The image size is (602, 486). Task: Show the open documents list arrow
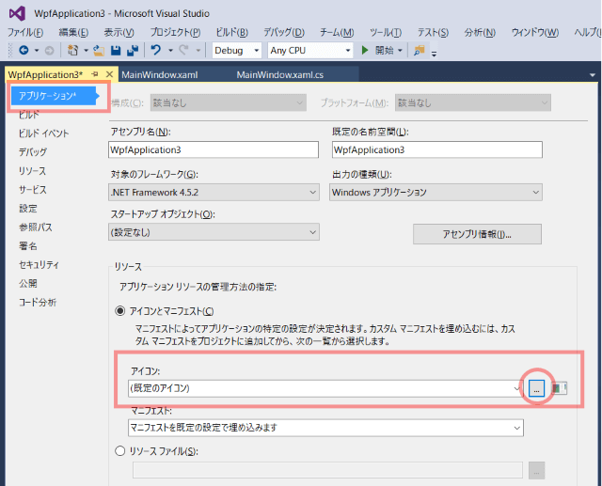point(593,75)
